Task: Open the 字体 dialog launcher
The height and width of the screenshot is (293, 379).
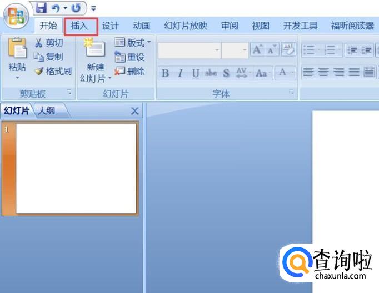Action: click(292, 92)
